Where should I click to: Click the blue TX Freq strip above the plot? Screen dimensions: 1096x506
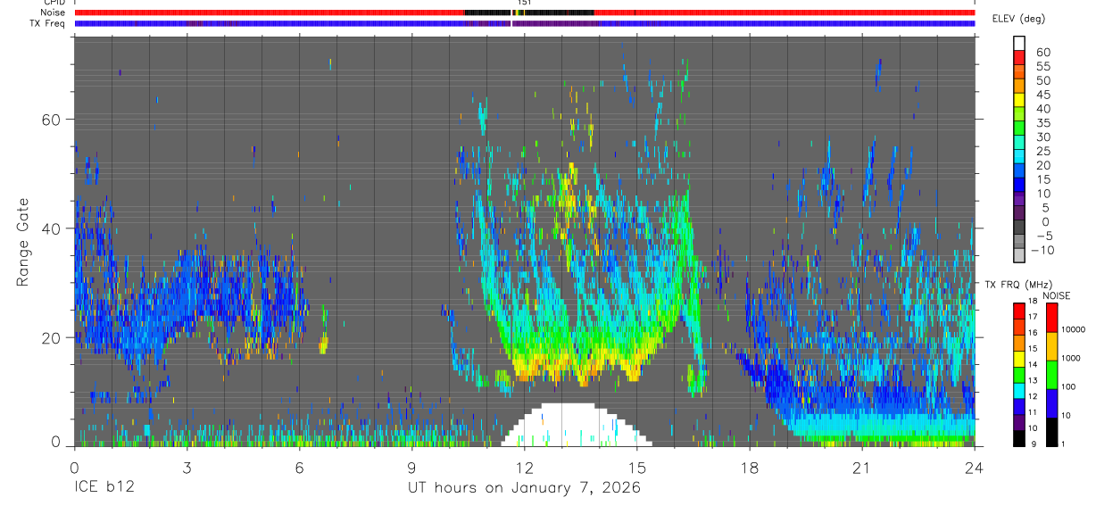click(x=525, y=23)
